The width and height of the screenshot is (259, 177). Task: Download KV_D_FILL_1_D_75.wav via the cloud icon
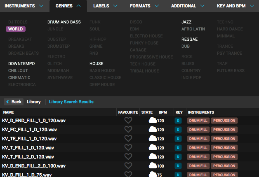tap(153, 174)
